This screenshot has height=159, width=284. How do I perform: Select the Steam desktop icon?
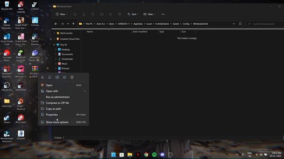tap(7, 119)
